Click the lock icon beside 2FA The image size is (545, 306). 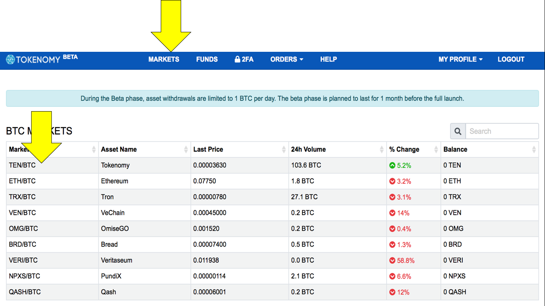pos(237,59)
